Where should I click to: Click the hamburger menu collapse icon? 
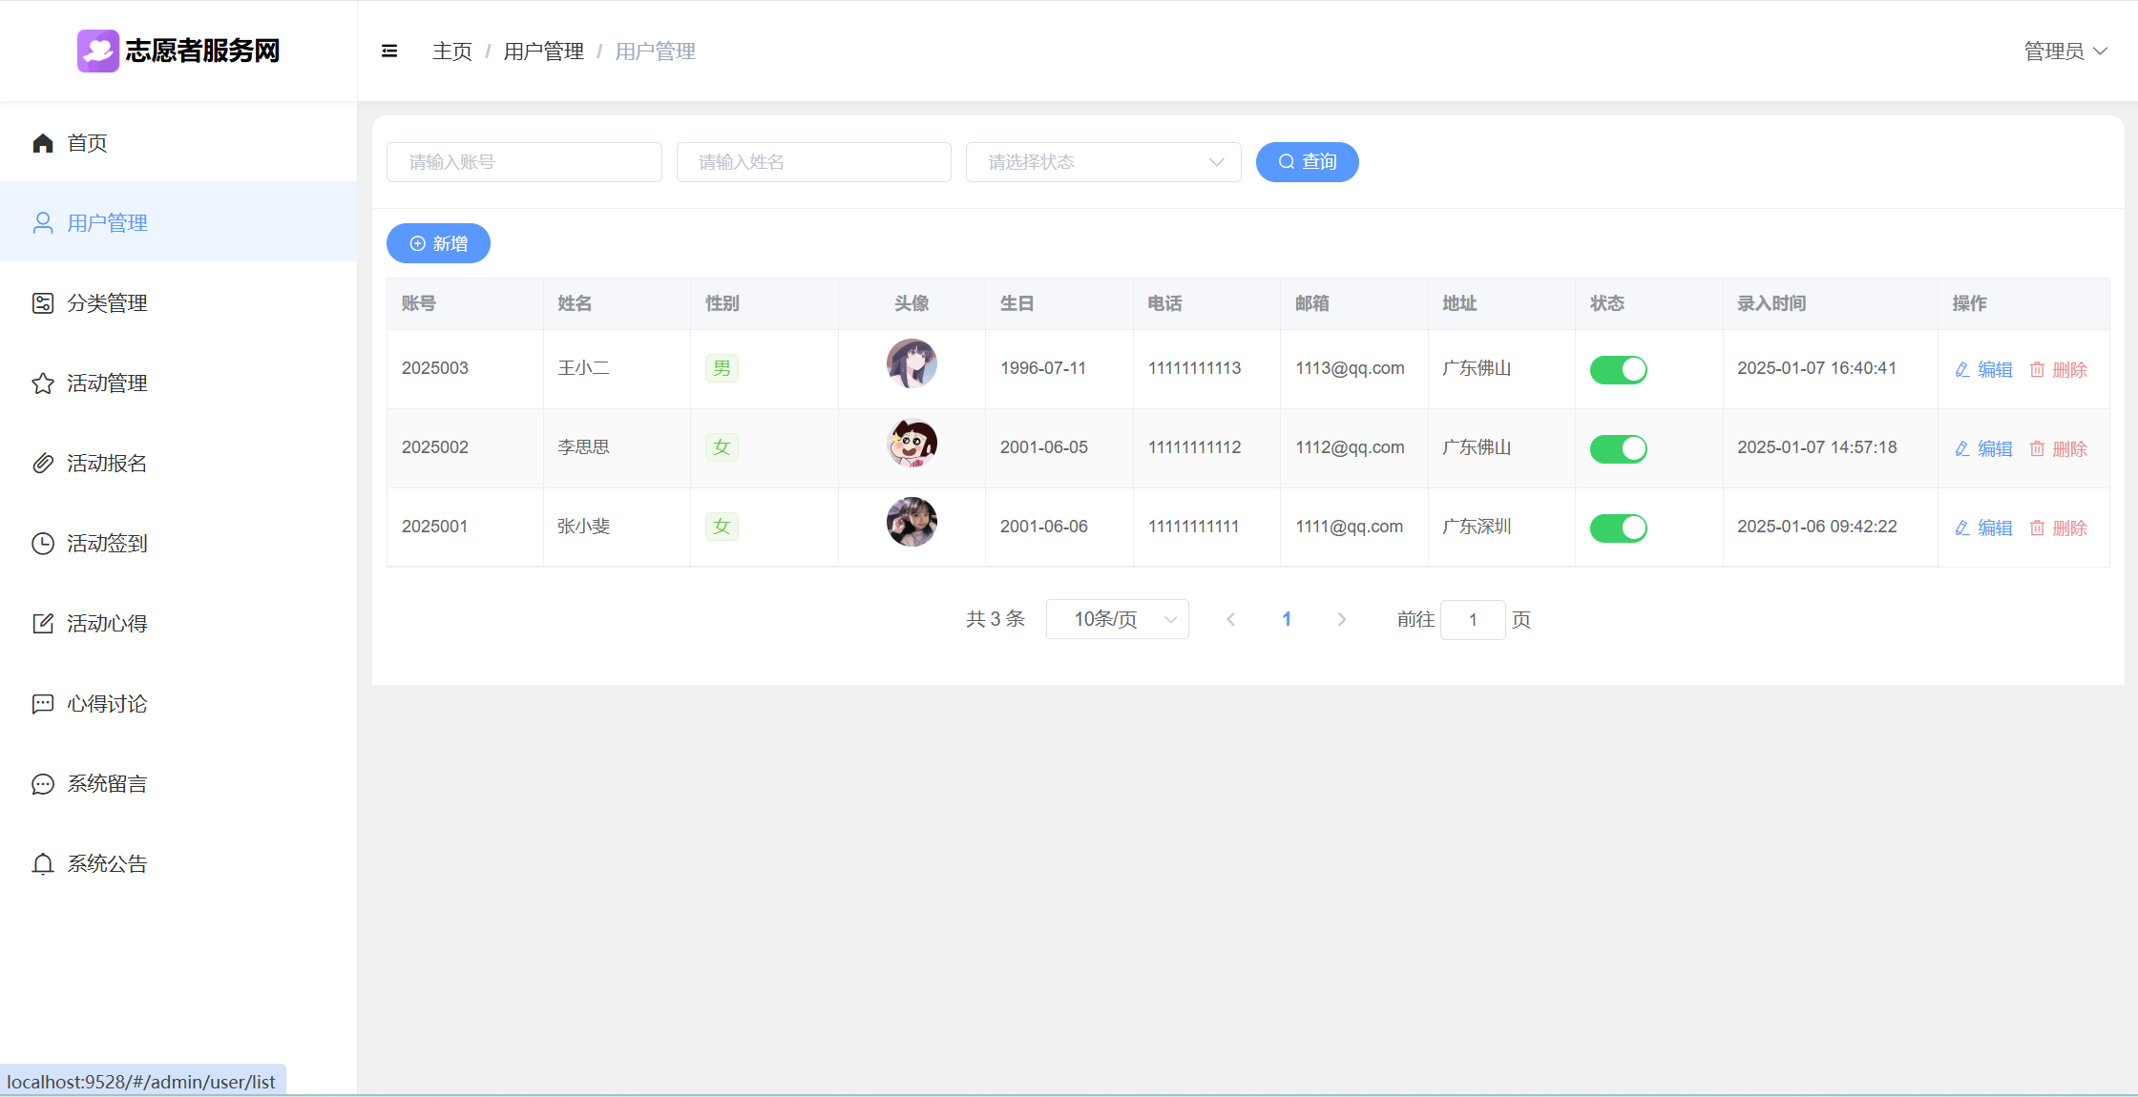pos(389,52)
